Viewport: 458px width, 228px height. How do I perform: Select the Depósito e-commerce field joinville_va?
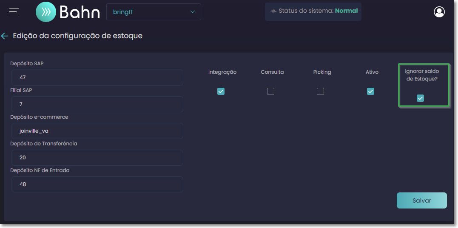click(97, 131)
